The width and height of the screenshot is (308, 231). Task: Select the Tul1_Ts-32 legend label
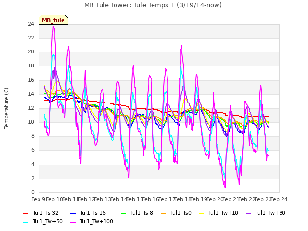coord(46,213)
